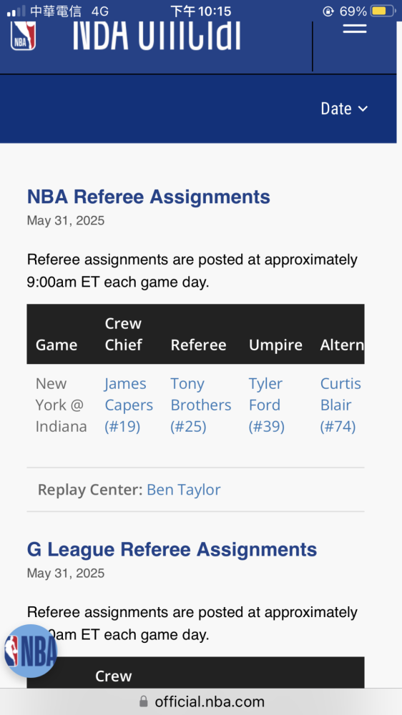Open Tony Brothers (#25) referee link
The image size is (402, 715).
(x=201, y=405)
